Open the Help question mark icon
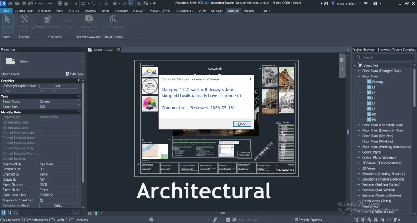Screen dimensions: 417x223 point(375,3)
